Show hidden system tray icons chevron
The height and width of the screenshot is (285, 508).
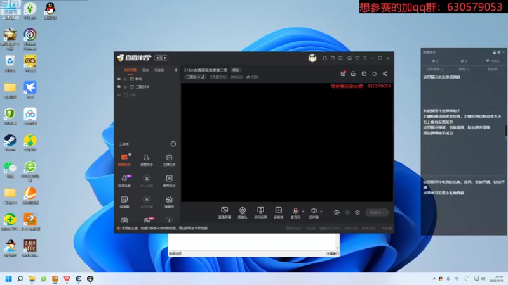pos(434,279)
